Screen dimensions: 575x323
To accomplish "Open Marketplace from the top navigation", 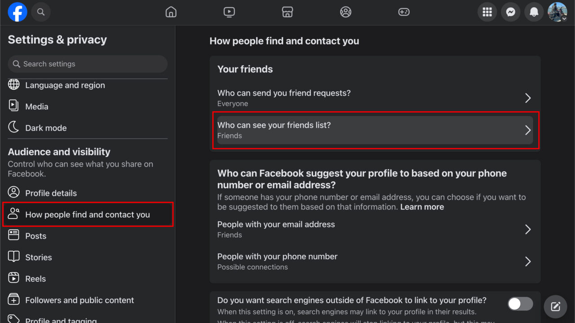I will pyautogui.click(x=287, y=12).
